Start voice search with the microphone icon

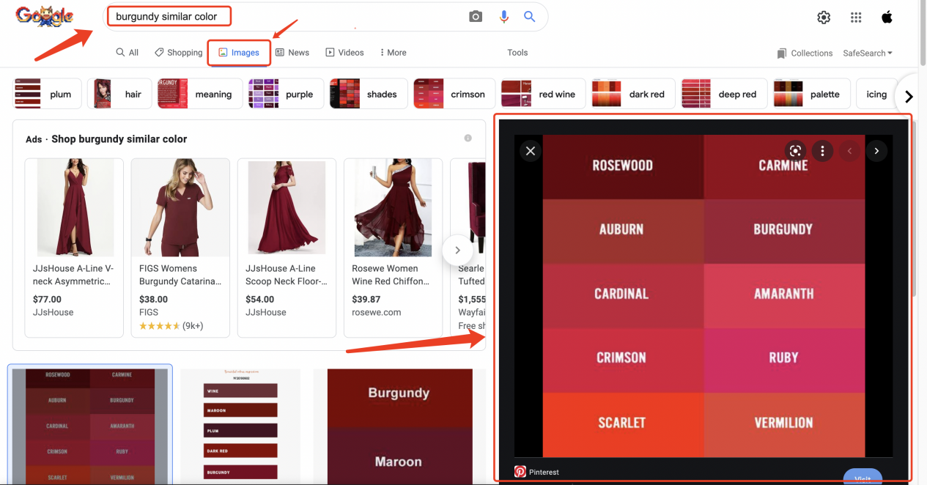pos(503,15)
